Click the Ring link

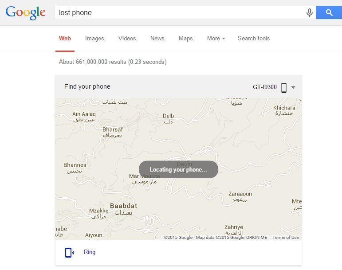pos(90,252)
